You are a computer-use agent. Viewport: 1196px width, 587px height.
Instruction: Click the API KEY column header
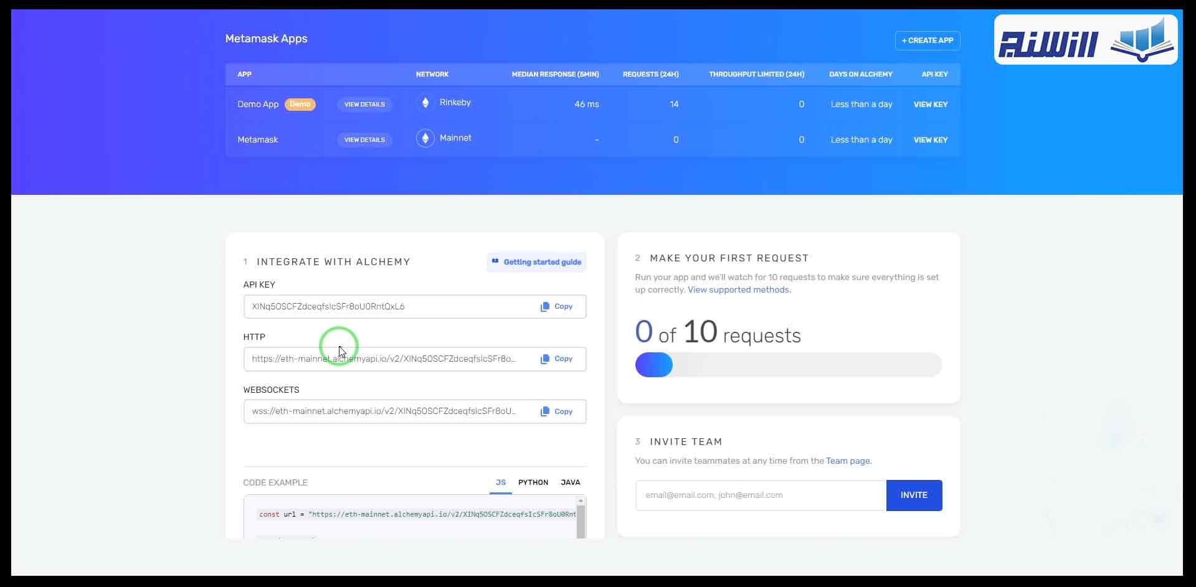[x=934, y=74]
